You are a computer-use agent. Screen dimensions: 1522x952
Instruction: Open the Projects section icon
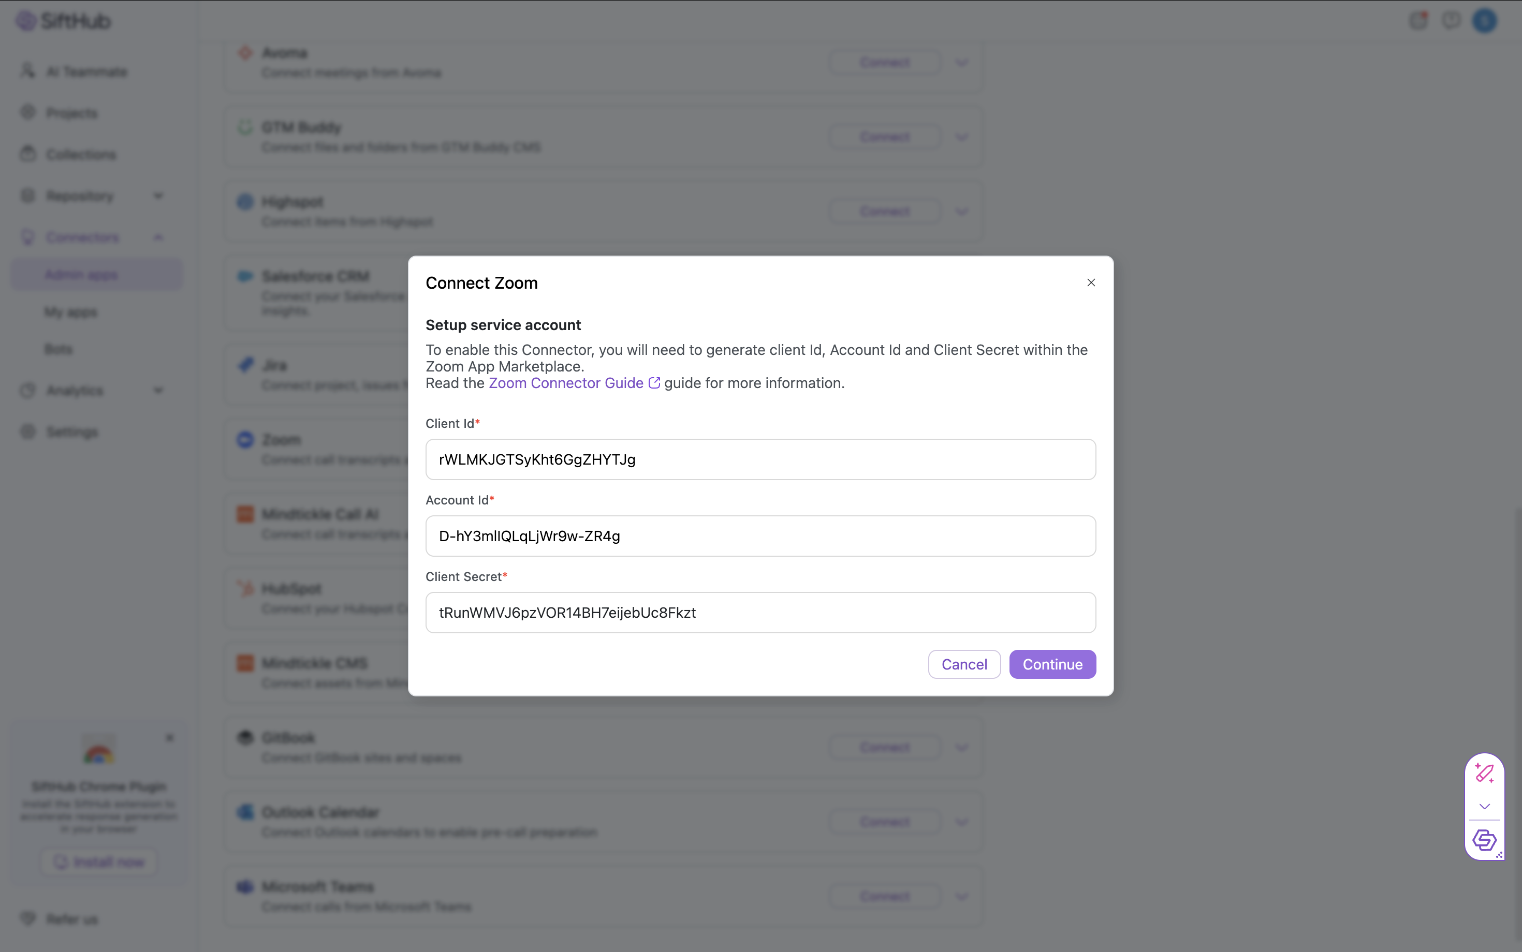(x=28, y=112)
